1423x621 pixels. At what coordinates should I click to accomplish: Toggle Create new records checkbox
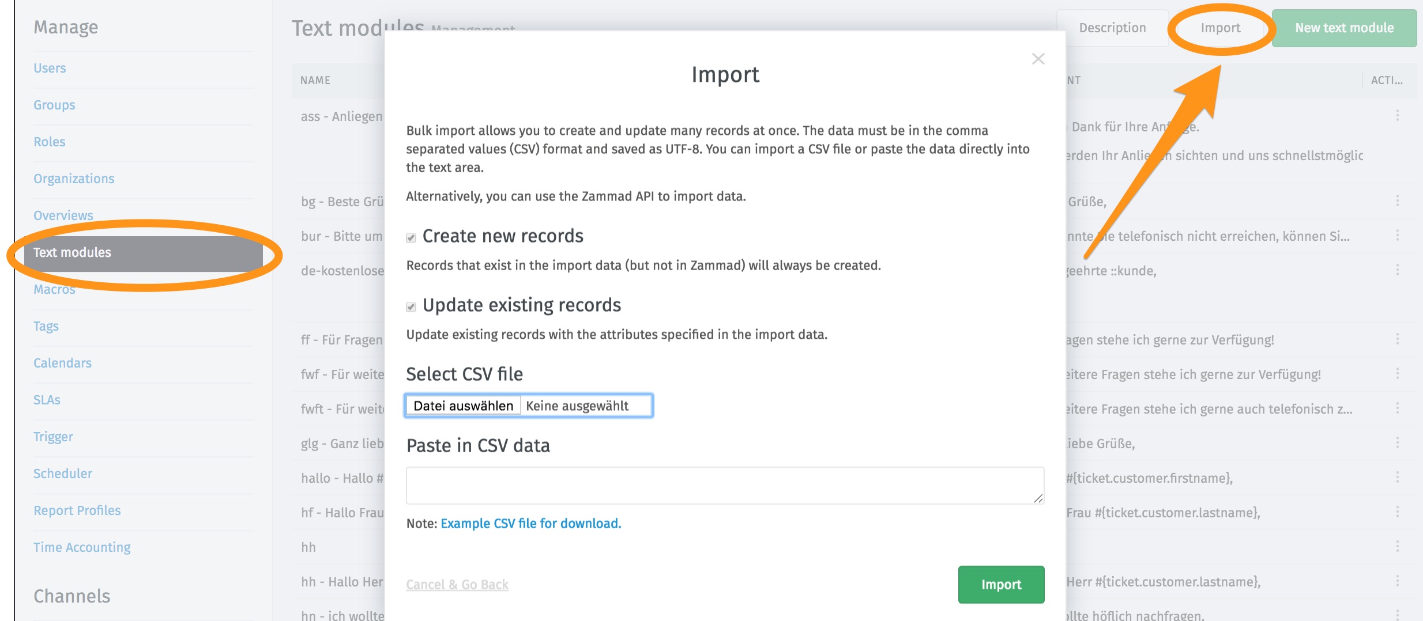click(411, 237)
